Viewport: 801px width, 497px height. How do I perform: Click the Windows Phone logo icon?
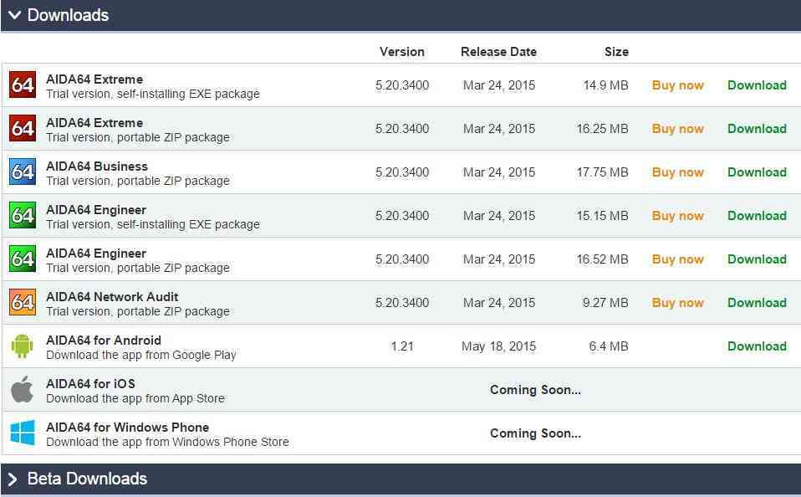point(23,433)
